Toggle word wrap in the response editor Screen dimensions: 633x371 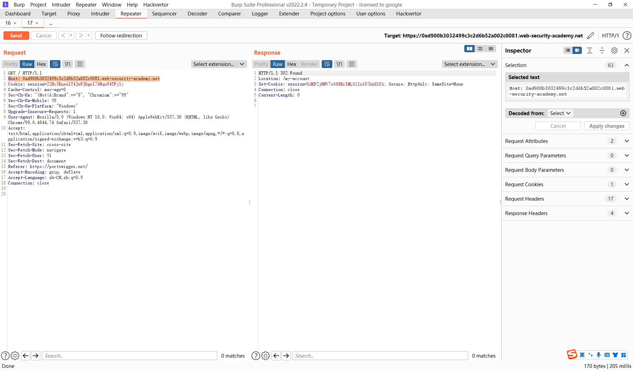coord(327,64)
